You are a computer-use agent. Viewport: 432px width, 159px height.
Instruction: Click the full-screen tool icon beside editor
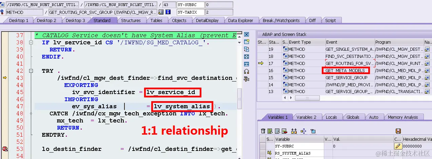247,56
